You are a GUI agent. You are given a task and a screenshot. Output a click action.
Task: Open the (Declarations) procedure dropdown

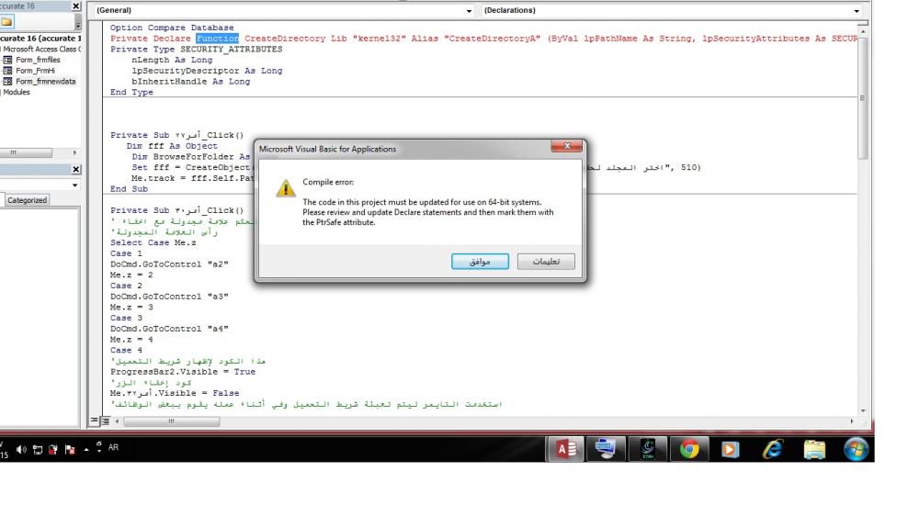click(857, 10)
